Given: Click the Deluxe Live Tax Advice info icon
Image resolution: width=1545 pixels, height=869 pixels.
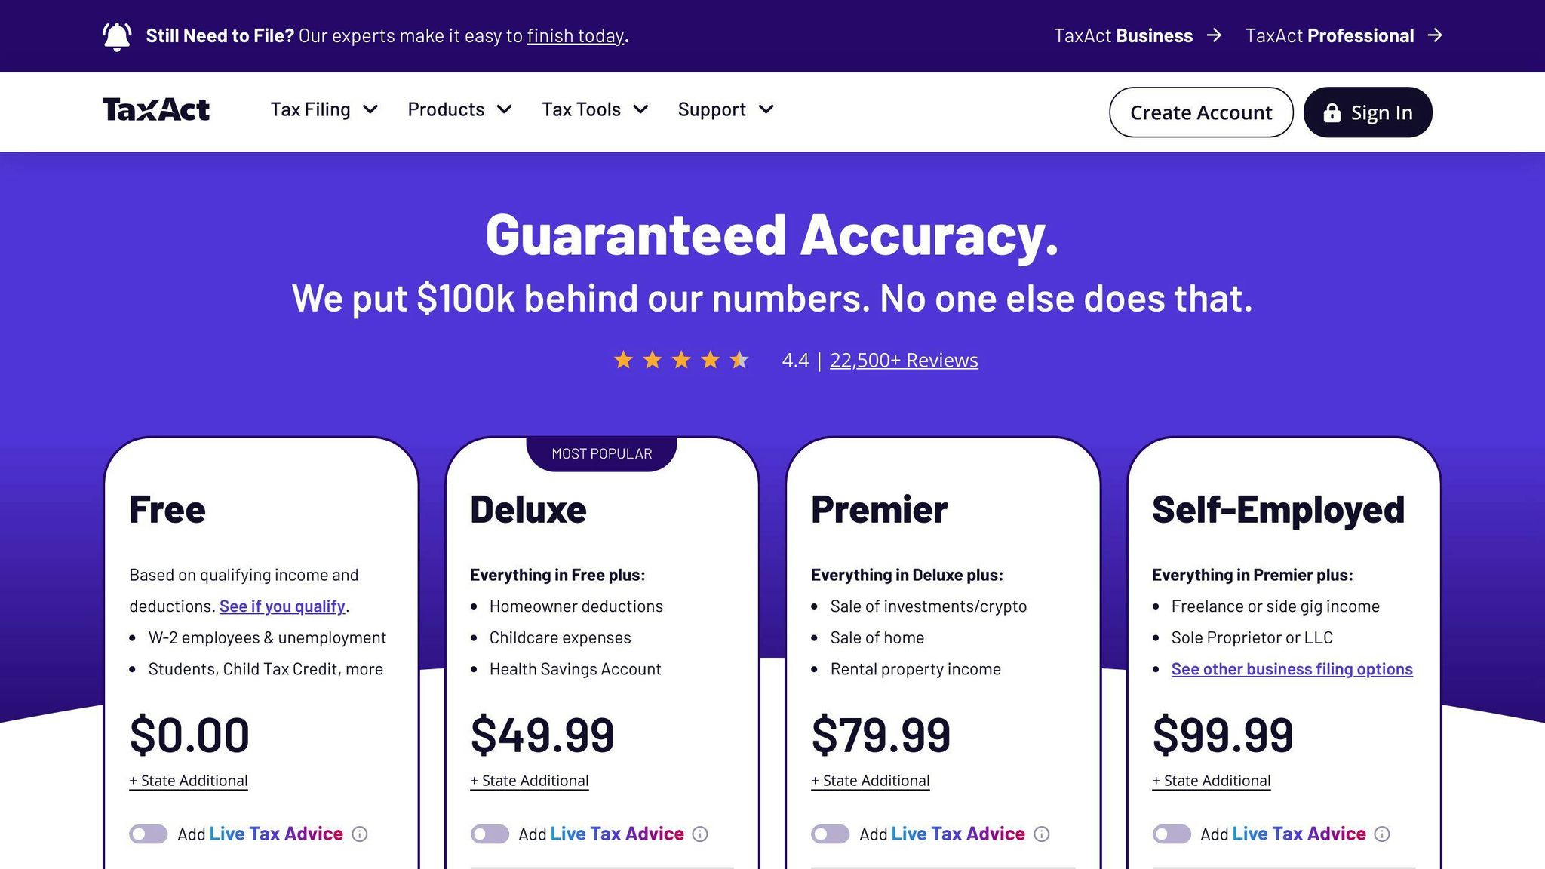Looking at the screenshot, I should (700, 834).
